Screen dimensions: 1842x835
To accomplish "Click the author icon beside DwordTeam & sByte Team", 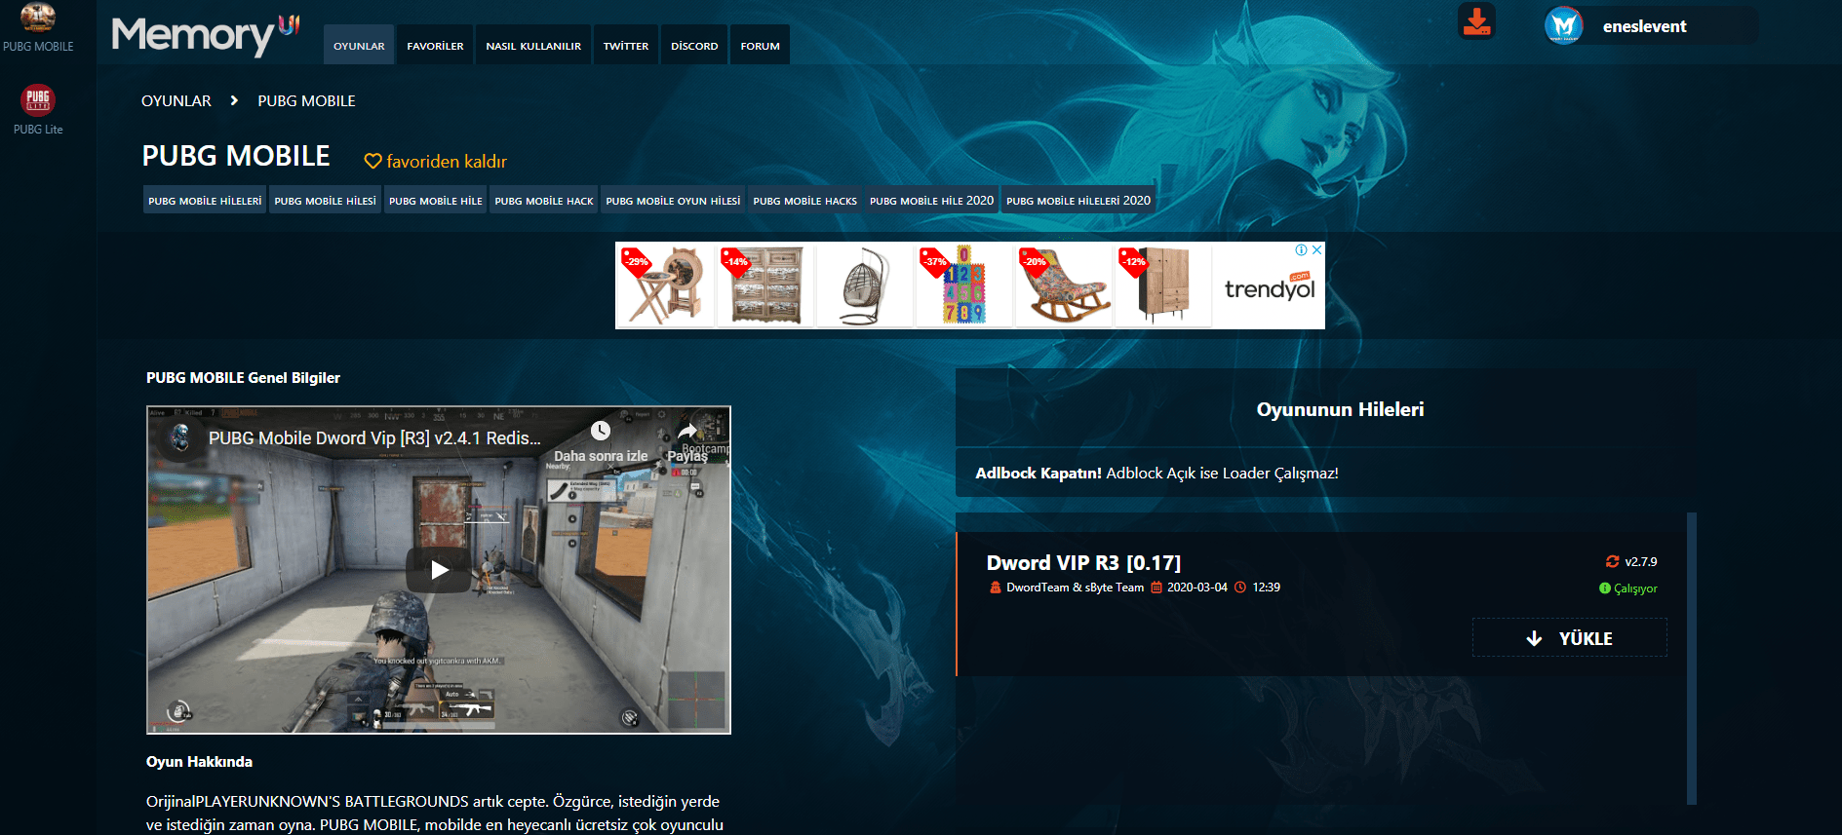I will pyautogui.click(x=996, y=588).
